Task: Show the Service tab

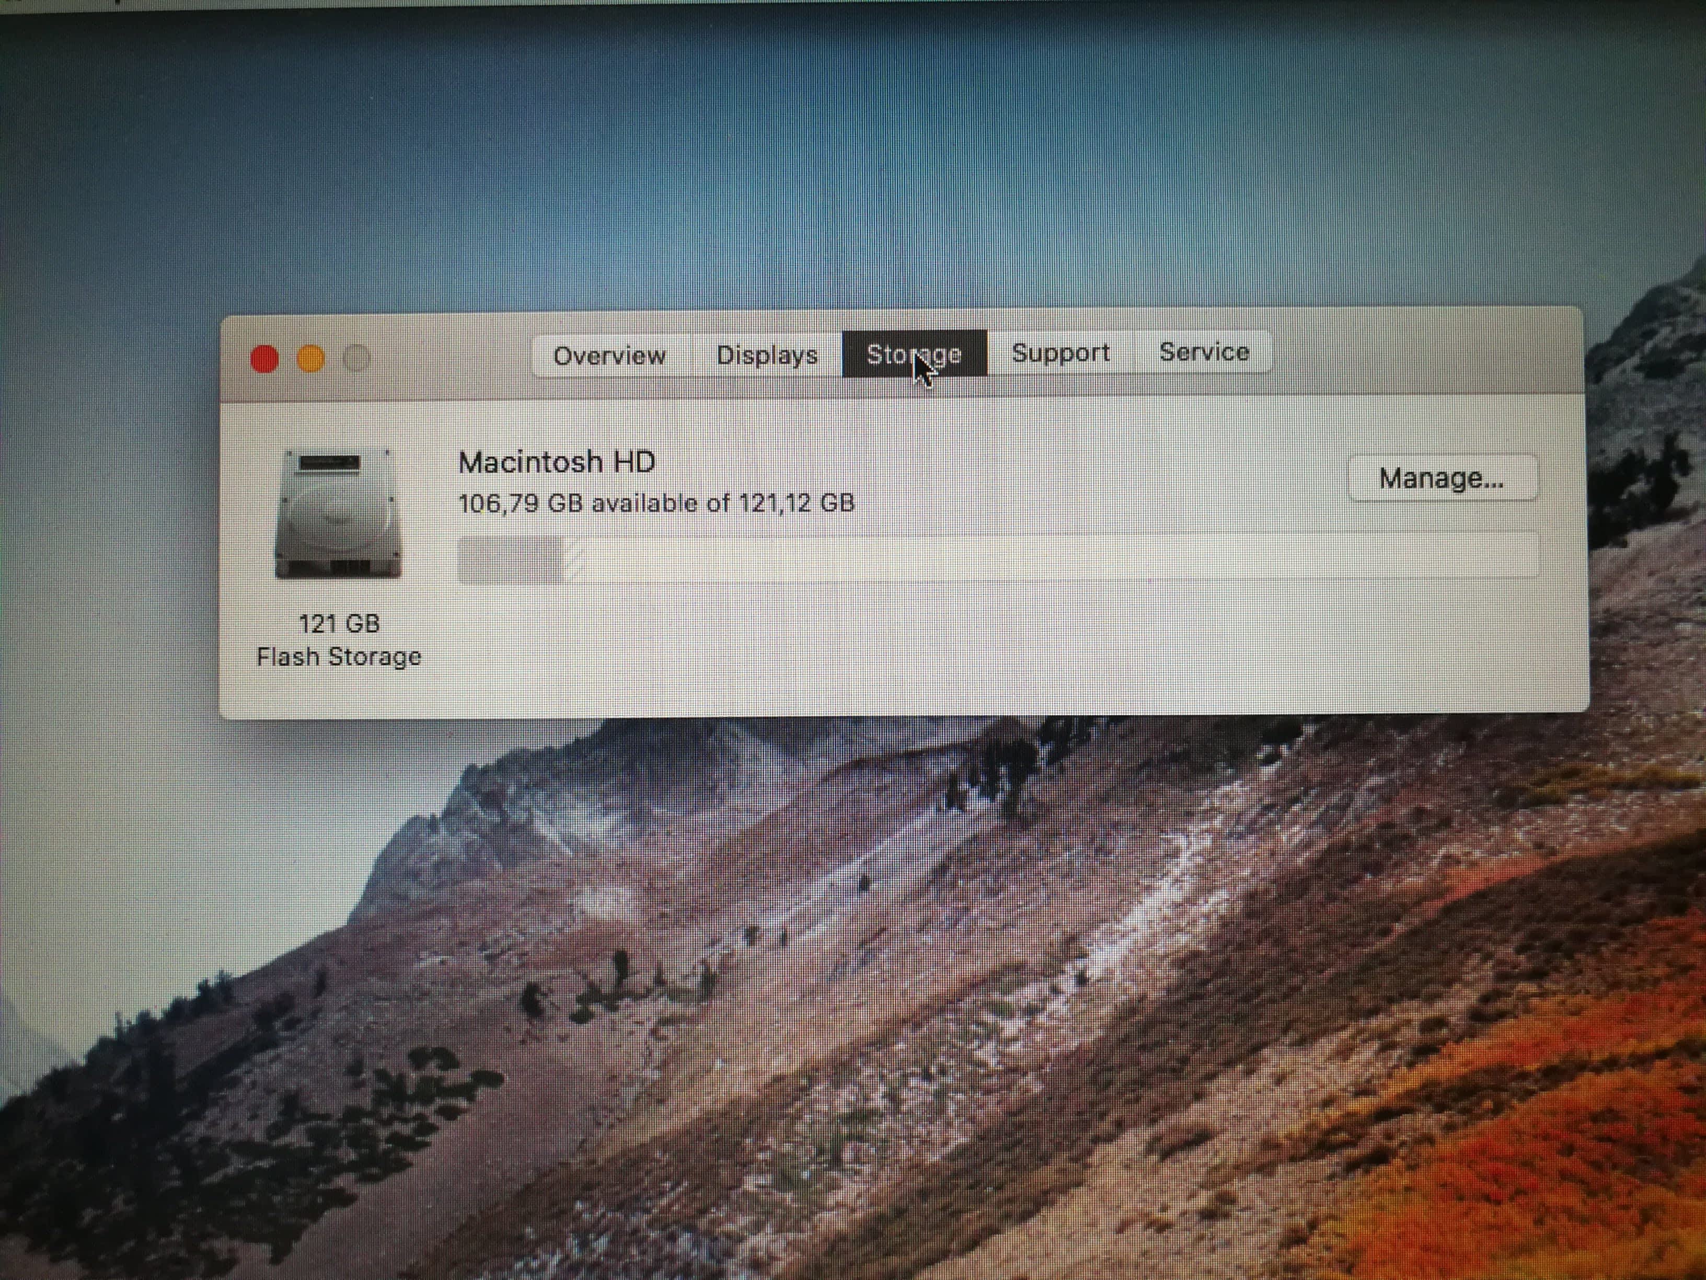Action: tap(1204, 352)
